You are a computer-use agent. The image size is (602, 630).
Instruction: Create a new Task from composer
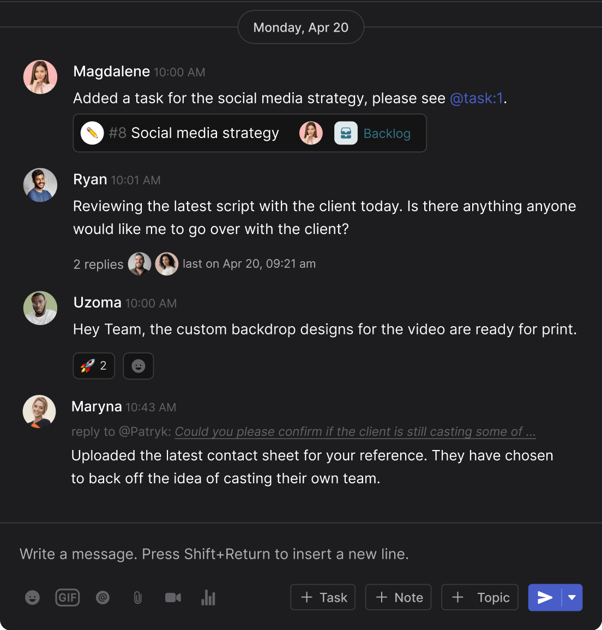coord(323,598)
